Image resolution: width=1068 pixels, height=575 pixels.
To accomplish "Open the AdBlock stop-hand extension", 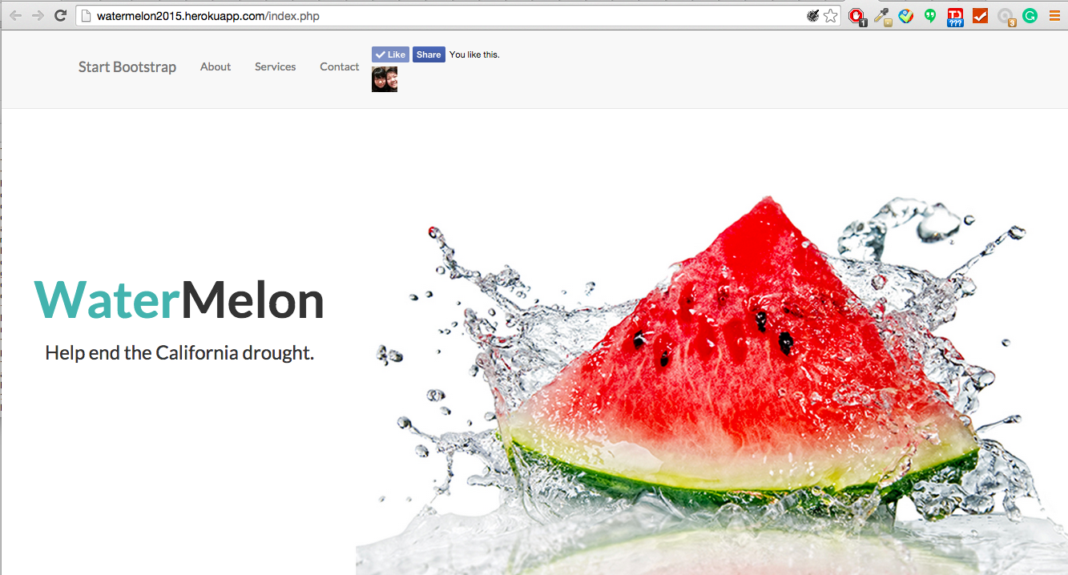I will [857, 16].
